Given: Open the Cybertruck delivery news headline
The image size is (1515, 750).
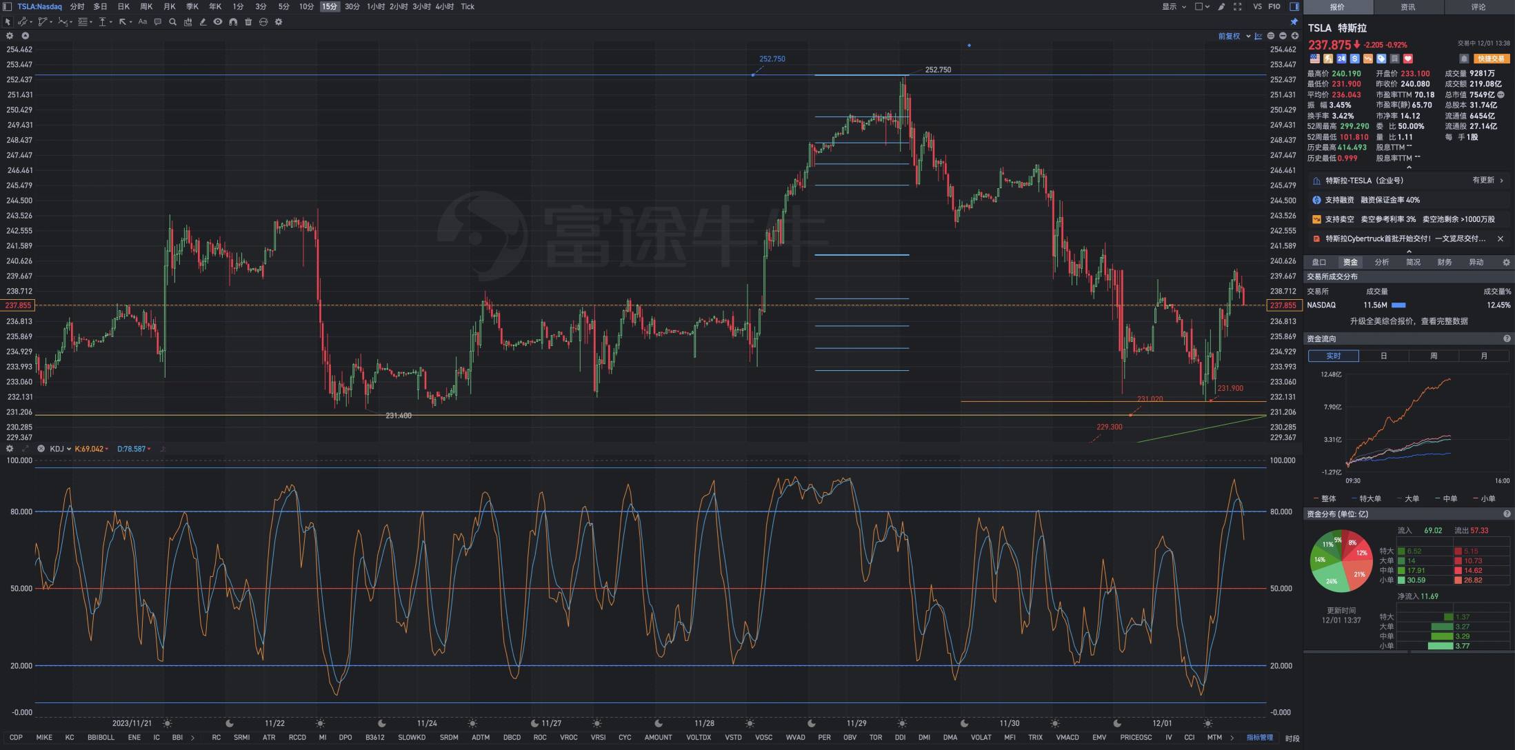Looking at the screenshot, I should pyautogui.click(x=1405, y=239).
